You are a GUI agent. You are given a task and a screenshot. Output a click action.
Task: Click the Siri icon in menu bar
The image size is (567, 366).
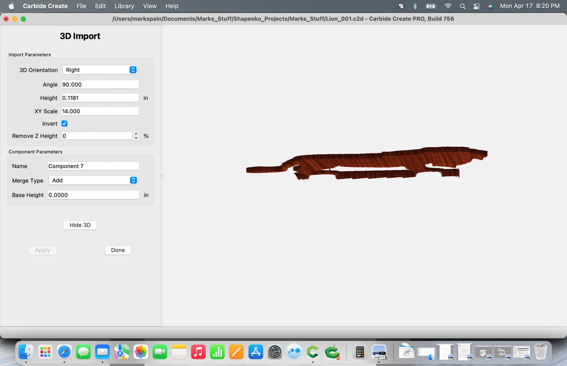490,6
